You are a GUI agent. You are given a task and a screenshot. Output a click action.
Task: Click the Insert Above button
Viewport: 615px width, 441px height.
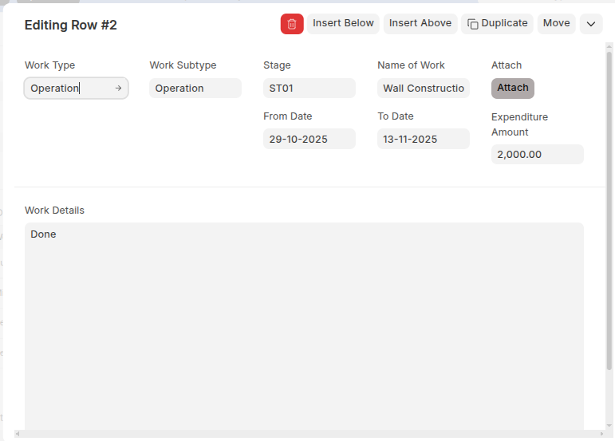(x=420, y=24)
